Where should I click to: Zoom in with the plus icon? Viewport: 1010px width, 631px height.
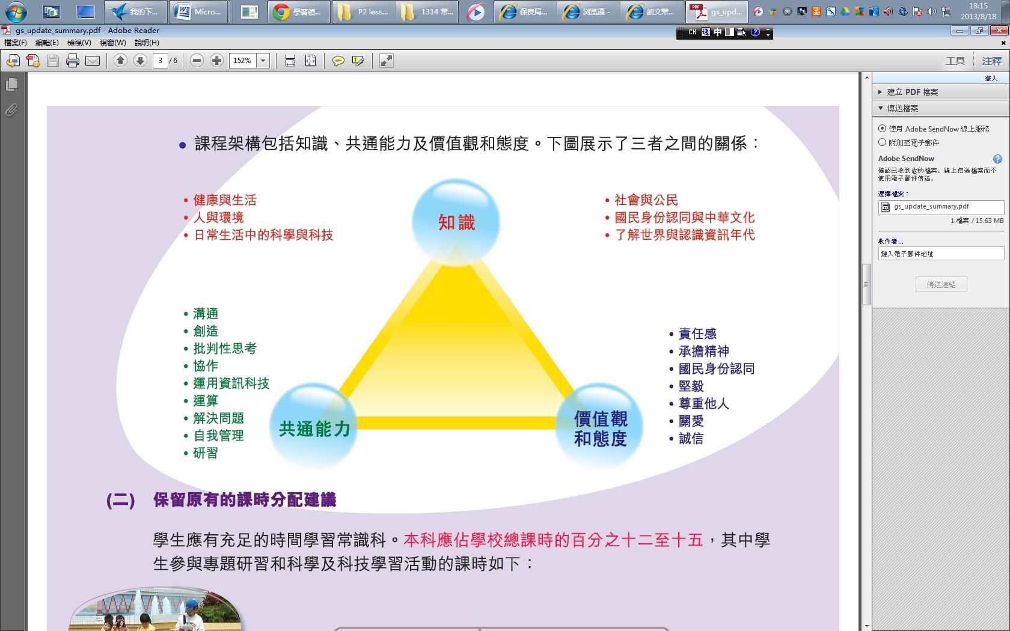click(217, 60)
